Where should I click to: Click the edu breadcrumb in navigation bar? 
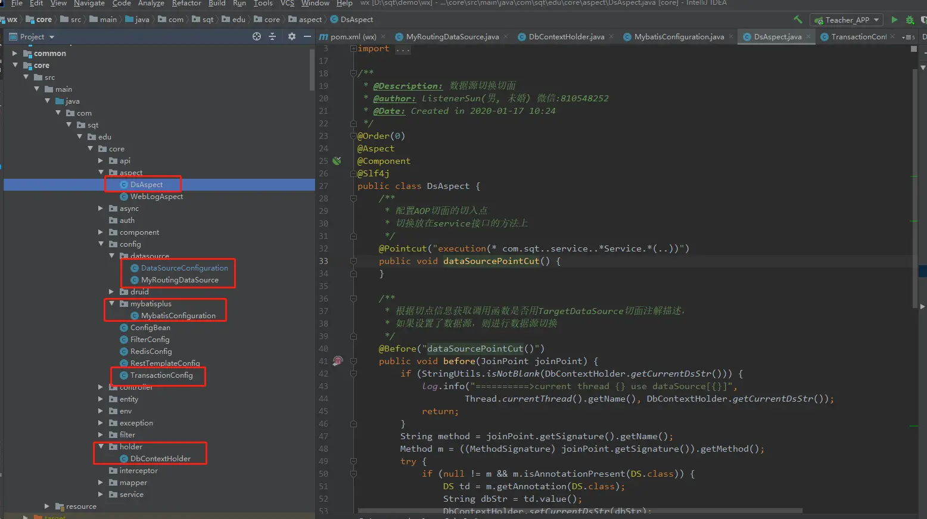pos(234,20)
